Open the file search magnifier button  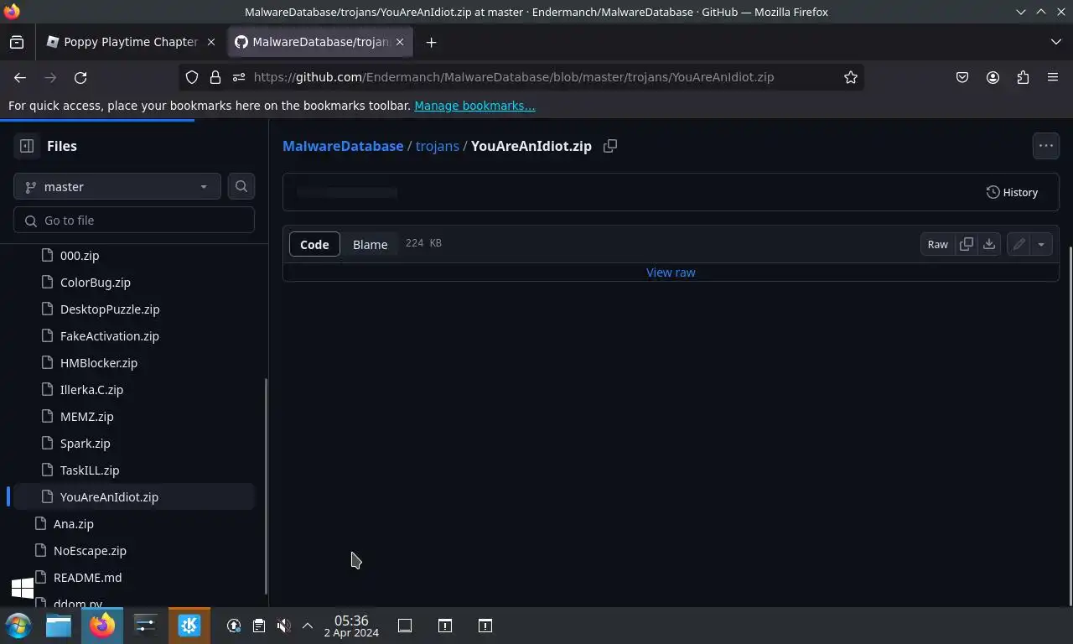point(241,186)
